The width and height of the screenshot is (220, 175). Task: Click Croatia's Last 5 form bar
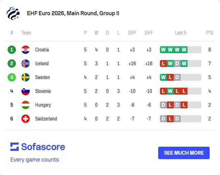click(180, 50)
